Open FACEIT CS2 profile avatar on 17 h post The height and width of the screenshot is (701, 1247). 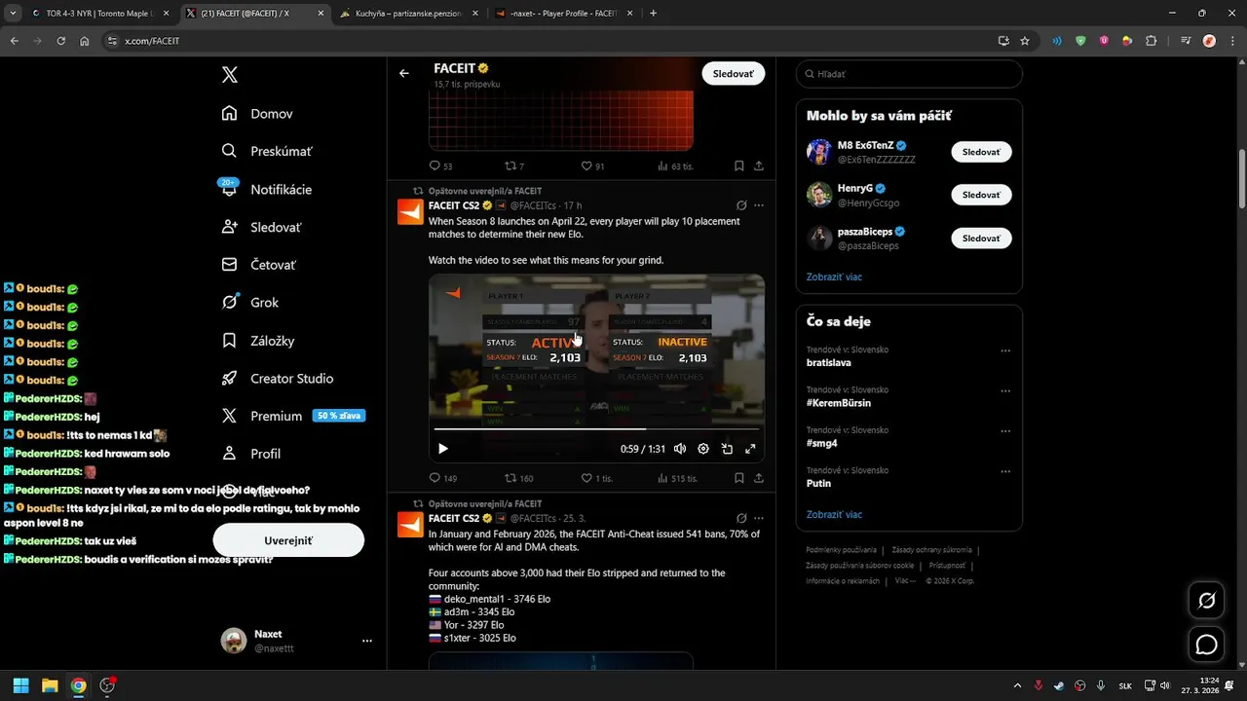tap(410, 211)
